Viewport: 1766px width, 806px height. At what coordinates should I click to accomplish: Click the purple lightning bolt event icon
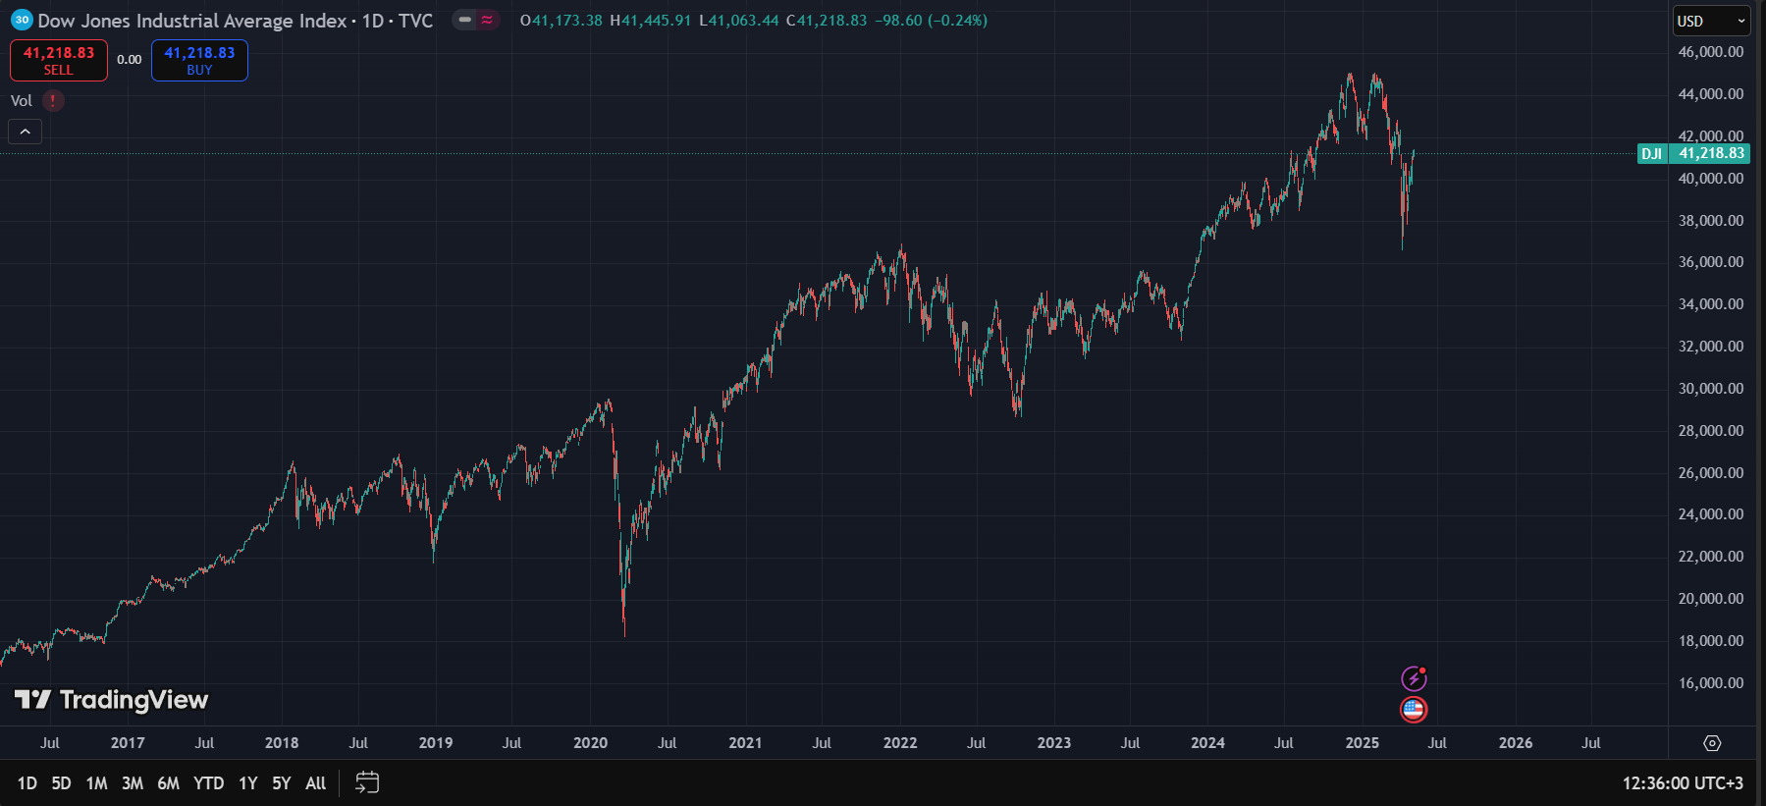pyautogui.click(x=1414, y=678)
